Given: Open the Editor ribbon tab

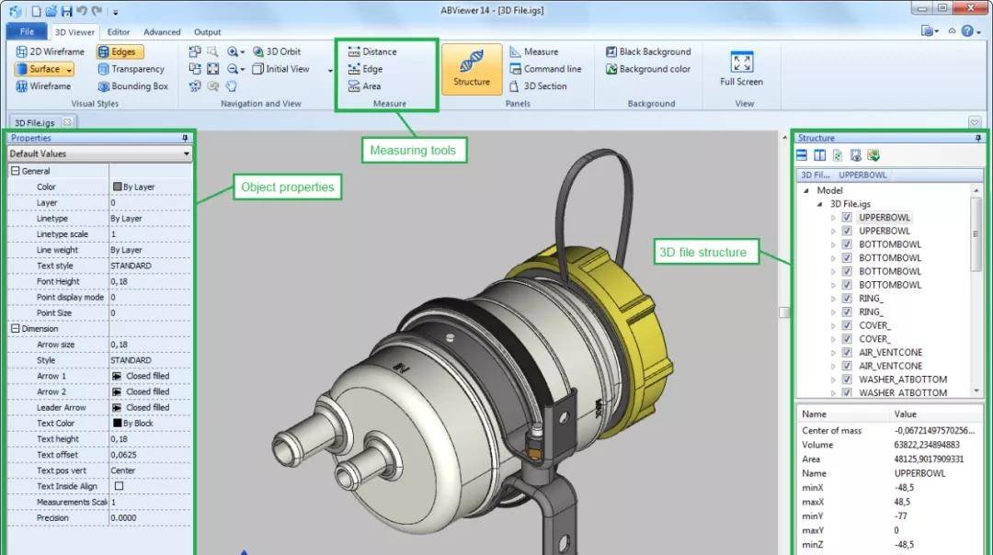Looking at the screenshot, I should tap(119, 32).
